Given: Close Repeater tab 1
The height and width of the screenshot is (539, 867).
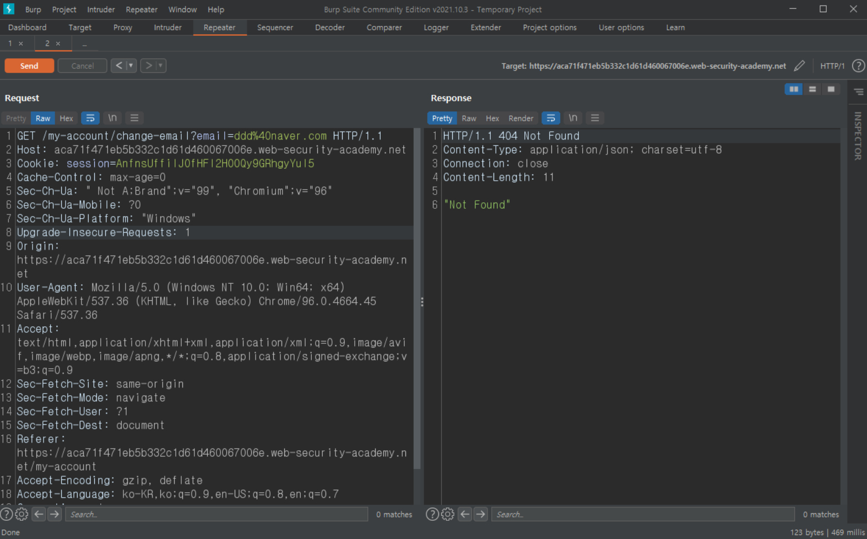Looking at the screenshot, I should click(x=21, y=44).
